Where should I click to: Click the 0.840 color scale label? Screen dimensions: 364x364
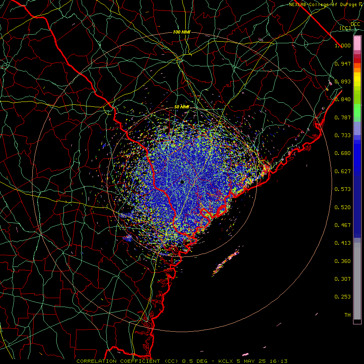(x=343, y=99)
